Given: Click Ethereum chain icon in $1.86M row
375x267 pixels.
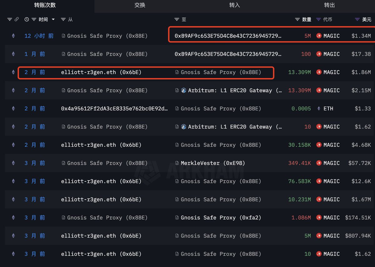Looking at the screenshot, I should pos(13,72).
